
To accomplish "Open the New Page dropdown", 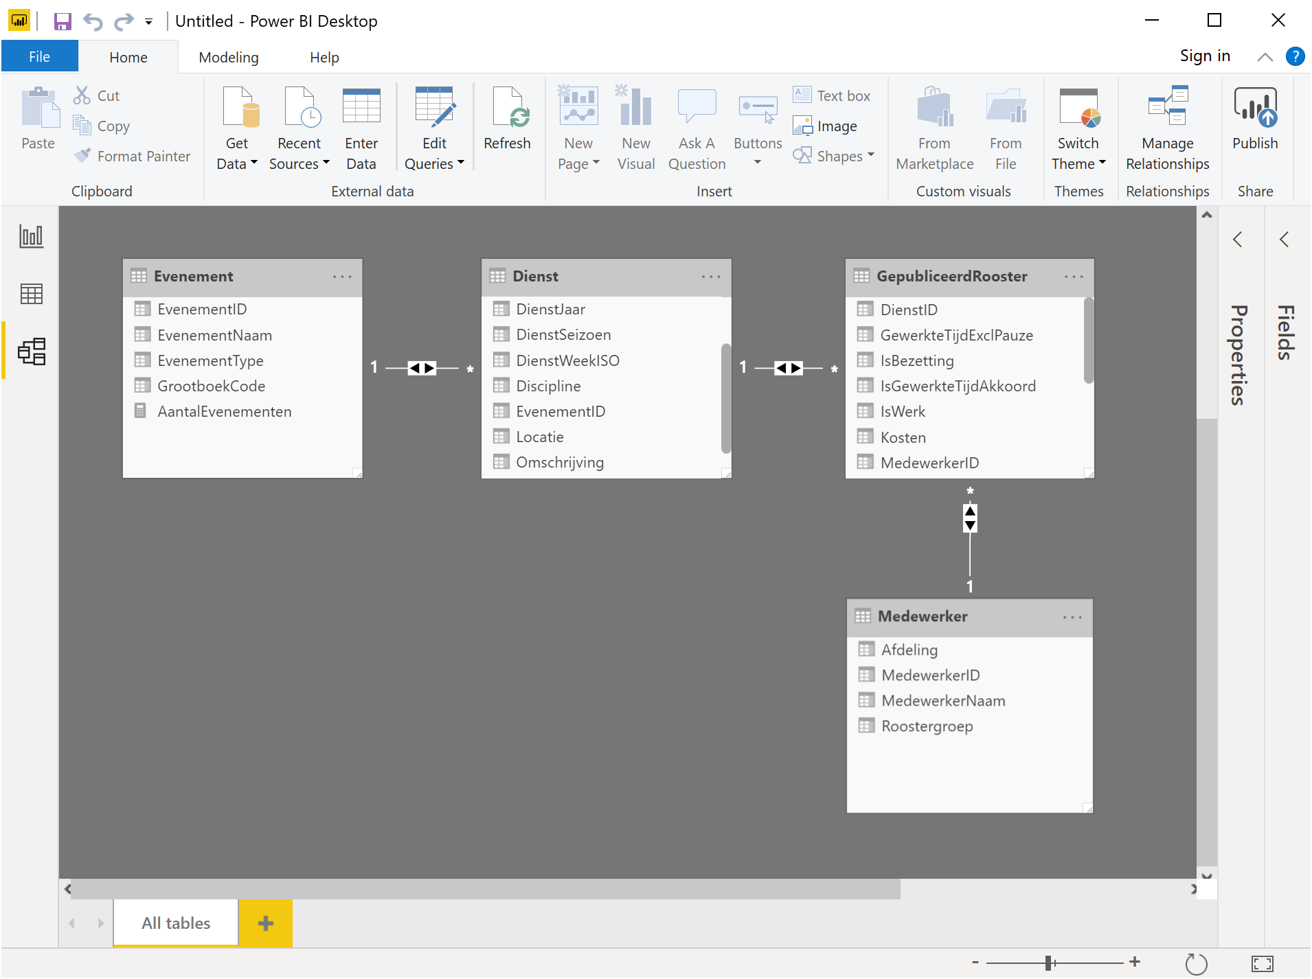I will tap(578, 128).
